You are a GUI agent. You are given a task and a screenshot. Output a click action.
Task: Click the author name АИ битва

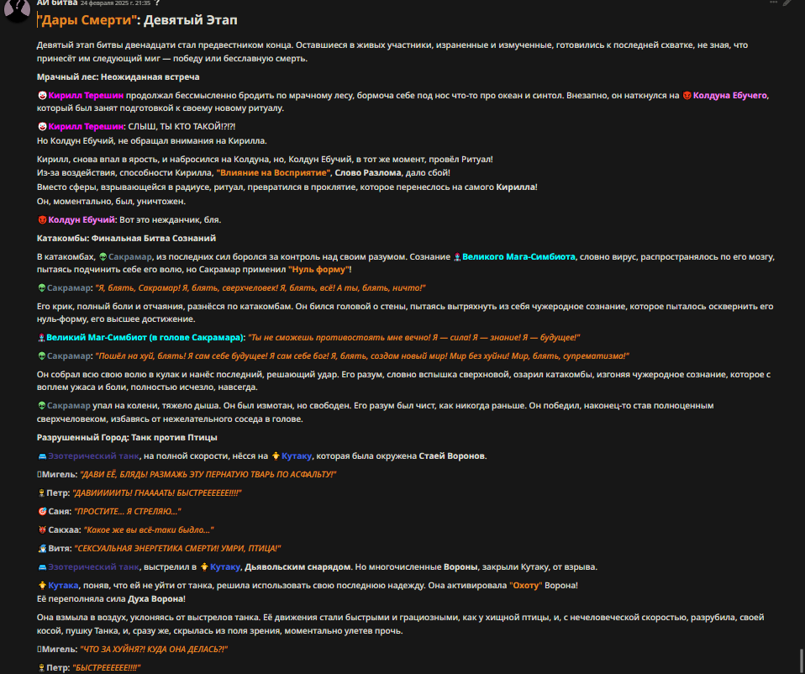[x=57, y=3]
